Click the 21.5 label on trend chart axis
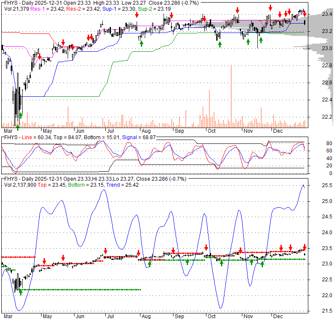 coord(327,311)
